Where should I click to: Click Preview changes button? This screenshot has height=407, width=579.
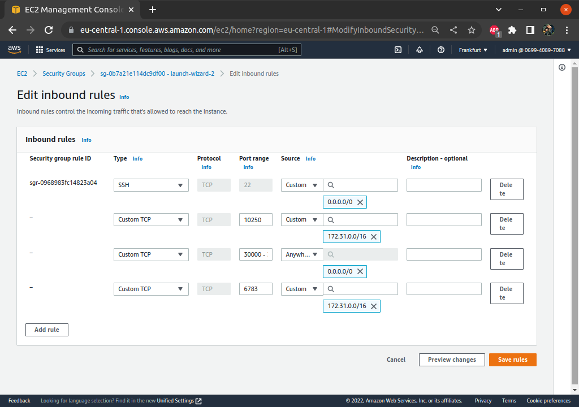tap(452, 360)
